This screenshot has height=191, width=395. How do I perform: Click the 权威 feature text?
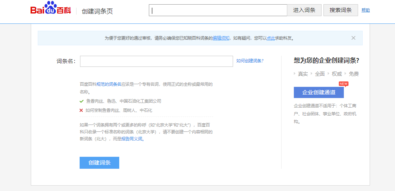pos(337,74)
